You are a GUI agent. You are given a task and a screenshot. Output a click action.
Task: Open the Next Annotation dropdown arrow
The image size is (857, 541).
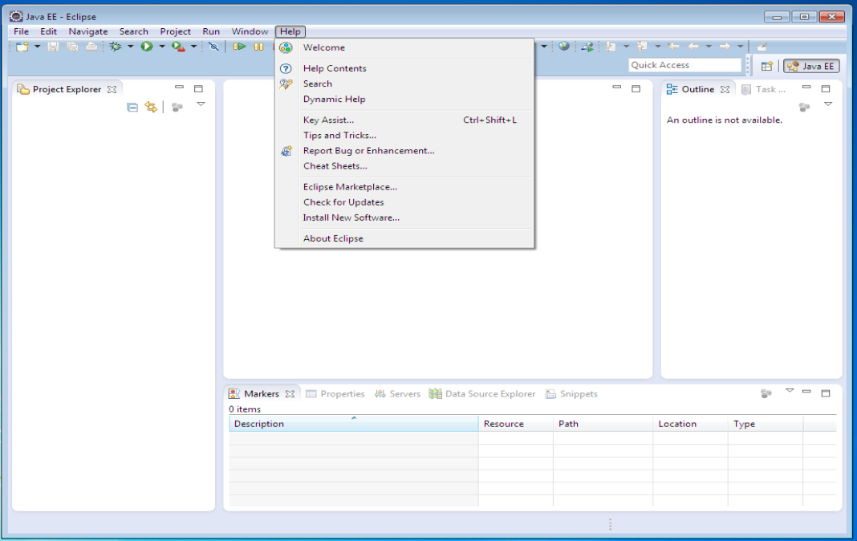[x=627, y=47]
